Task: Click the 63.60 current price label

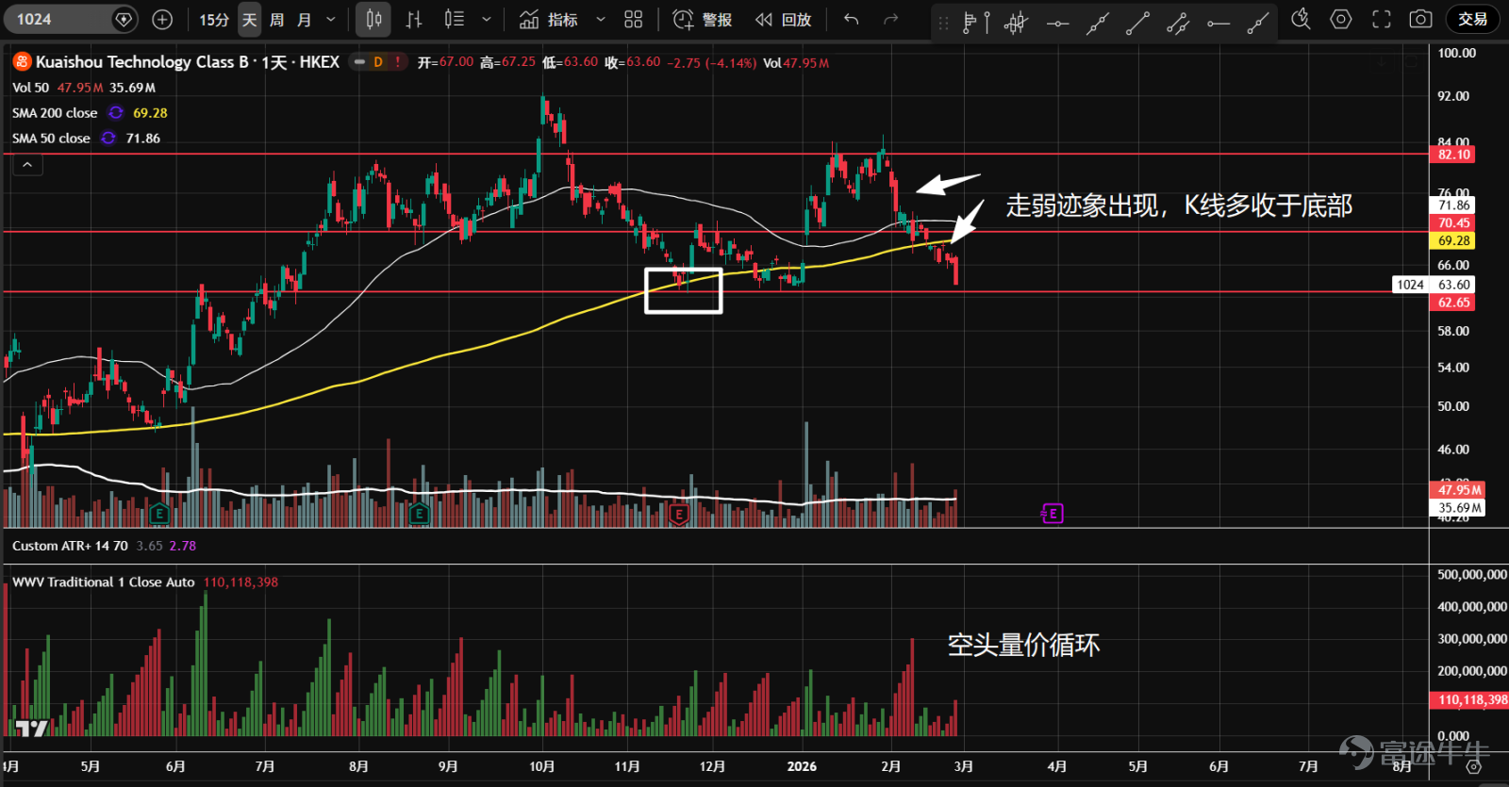Action: click(1453, 285)
